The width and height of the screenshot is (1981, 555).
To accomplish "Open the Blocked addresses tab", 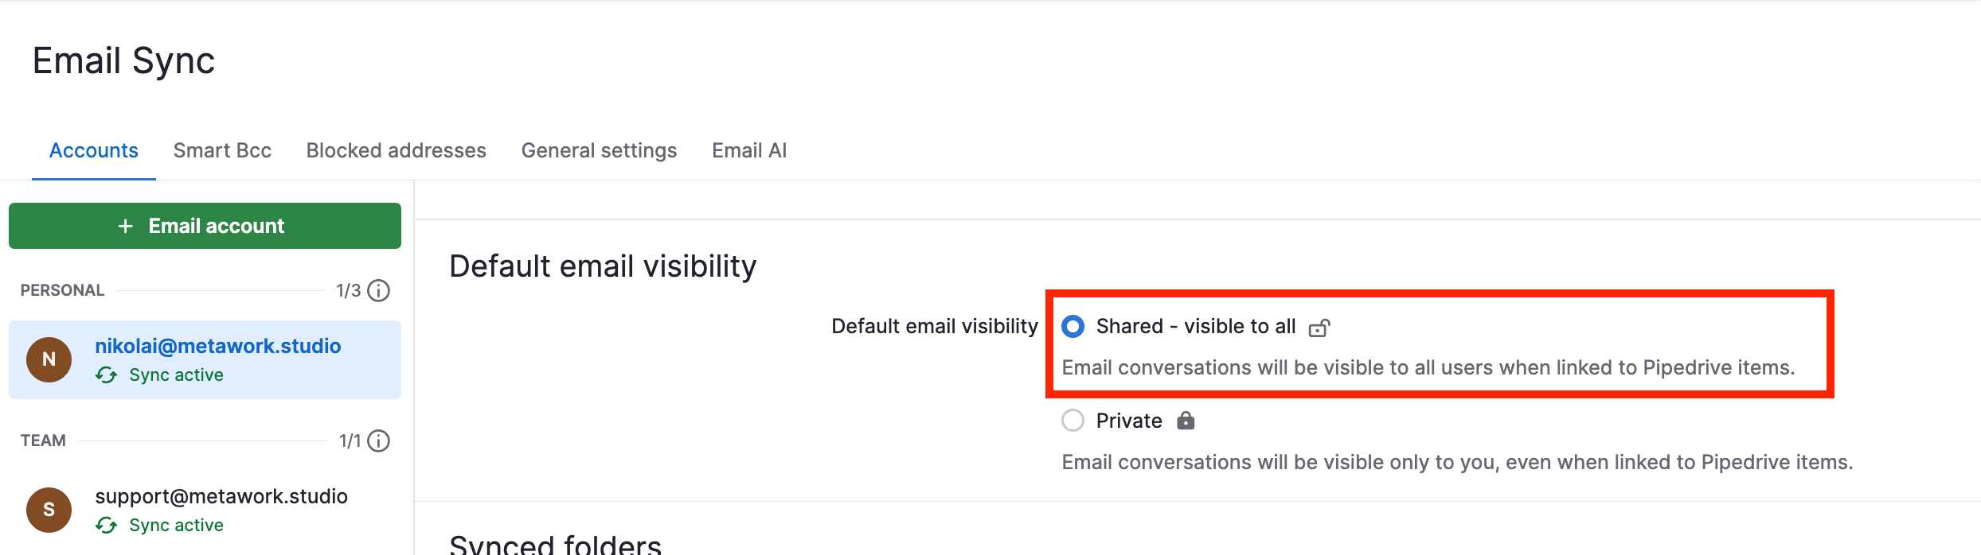I will 396,151.
